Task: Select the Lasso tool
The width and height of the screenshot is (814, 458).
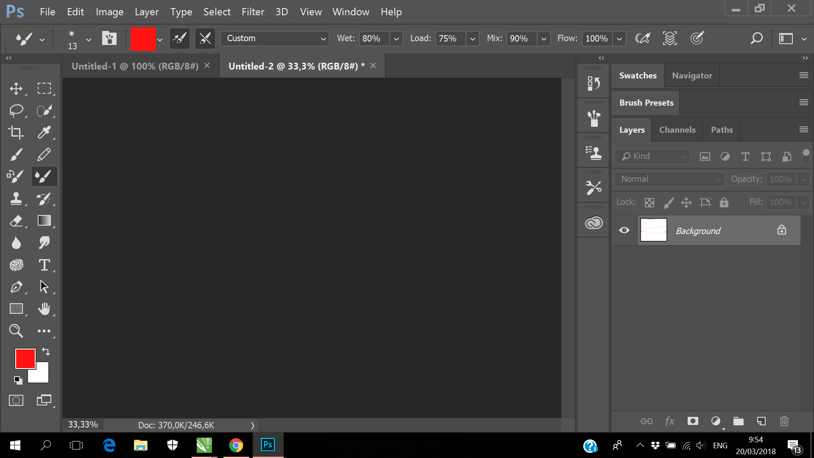Action: click(x=16, y=110)
